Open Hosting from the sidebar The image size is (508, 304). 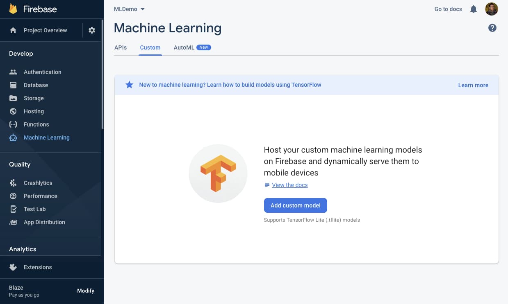pyautogui.click(x=34, y=111)
